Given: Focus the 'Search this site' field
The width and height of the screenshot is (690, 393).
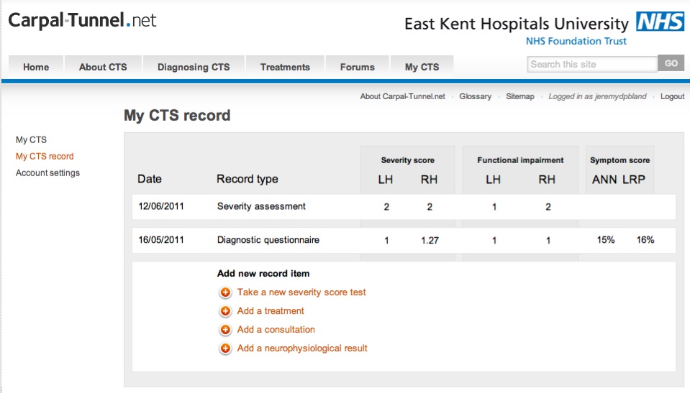Looking at the screenshot, I should pos(592,64).
